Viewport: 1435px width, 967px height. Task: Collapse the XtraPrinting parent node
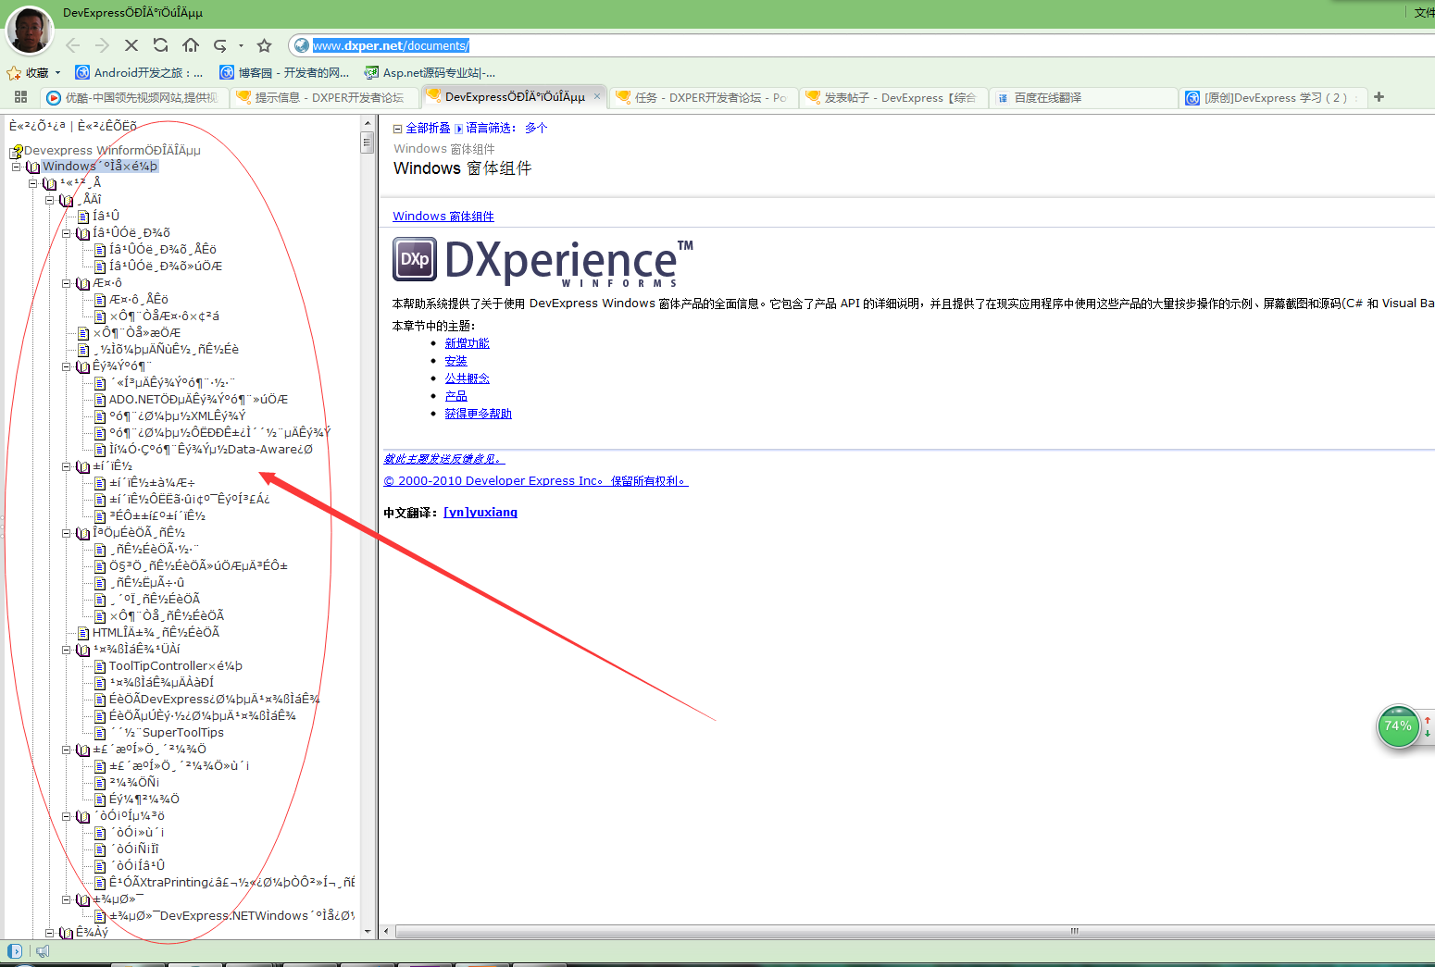pos(66,816)
